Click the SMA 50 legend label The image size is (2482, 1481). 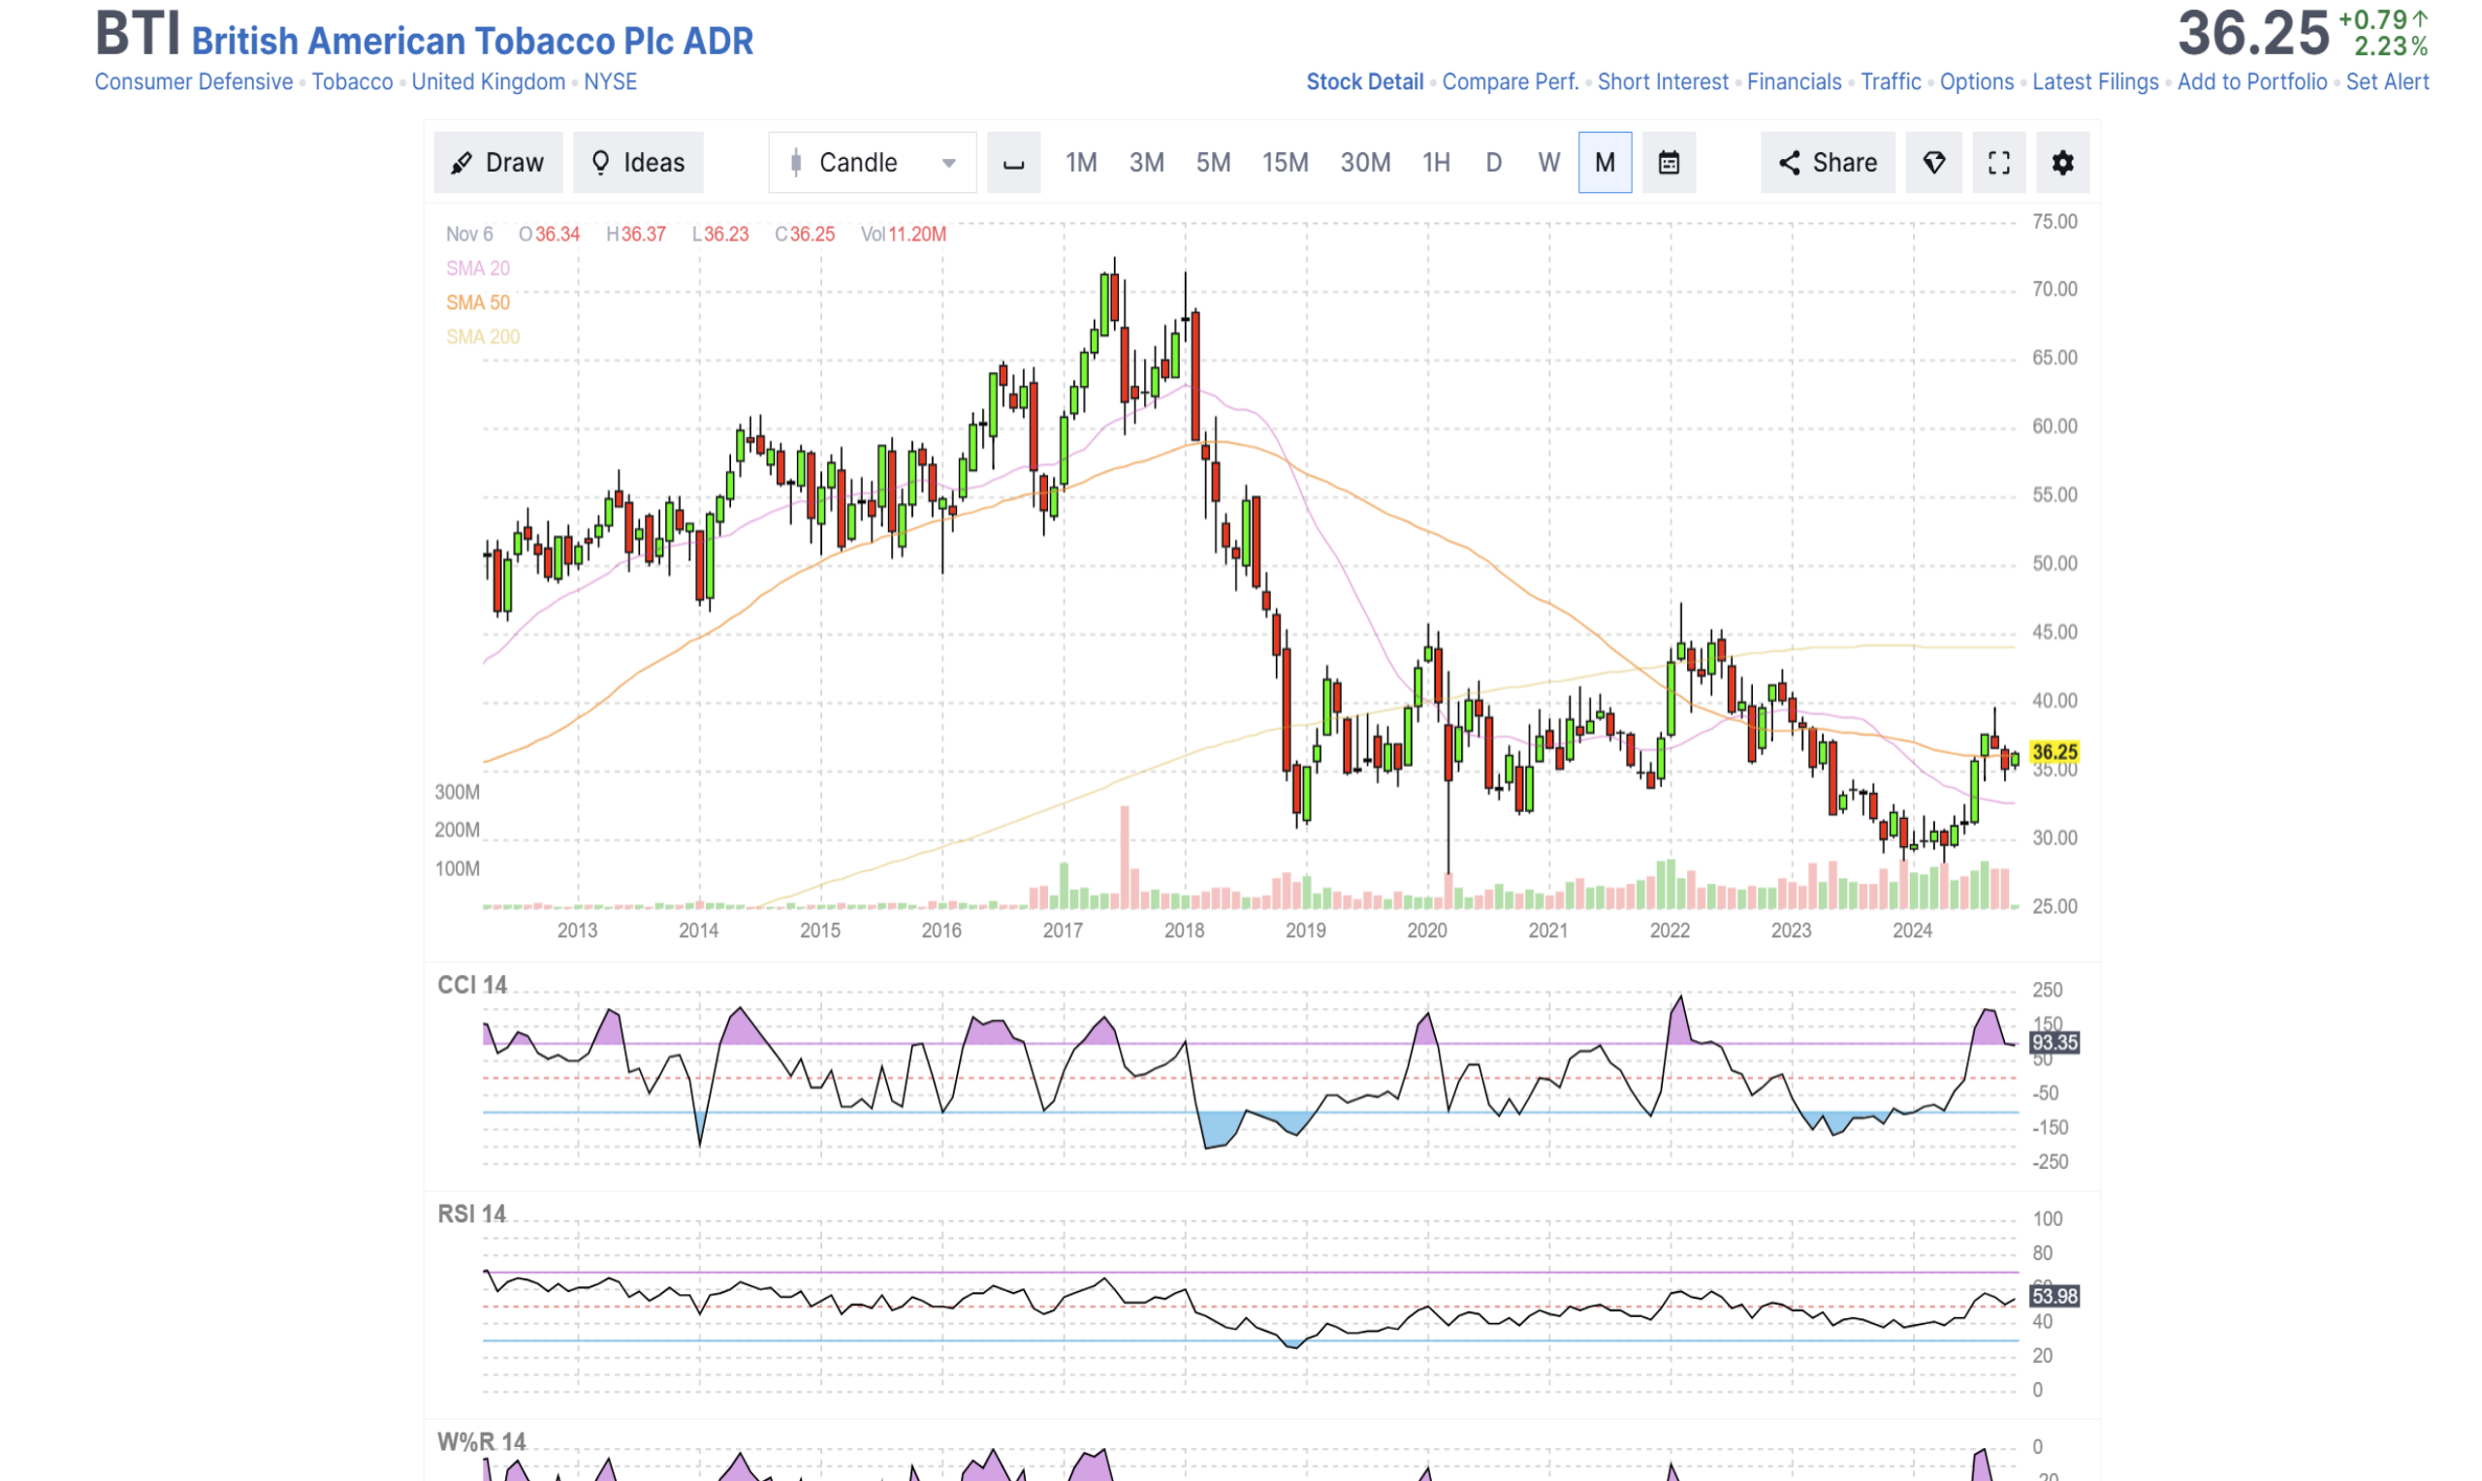477,302
